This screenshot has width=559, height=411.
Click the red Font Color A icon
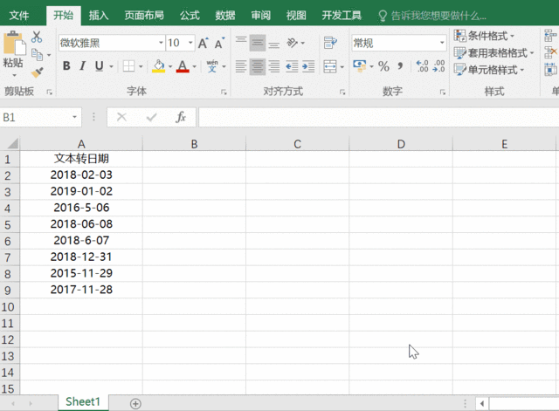(x=183, y=66)
